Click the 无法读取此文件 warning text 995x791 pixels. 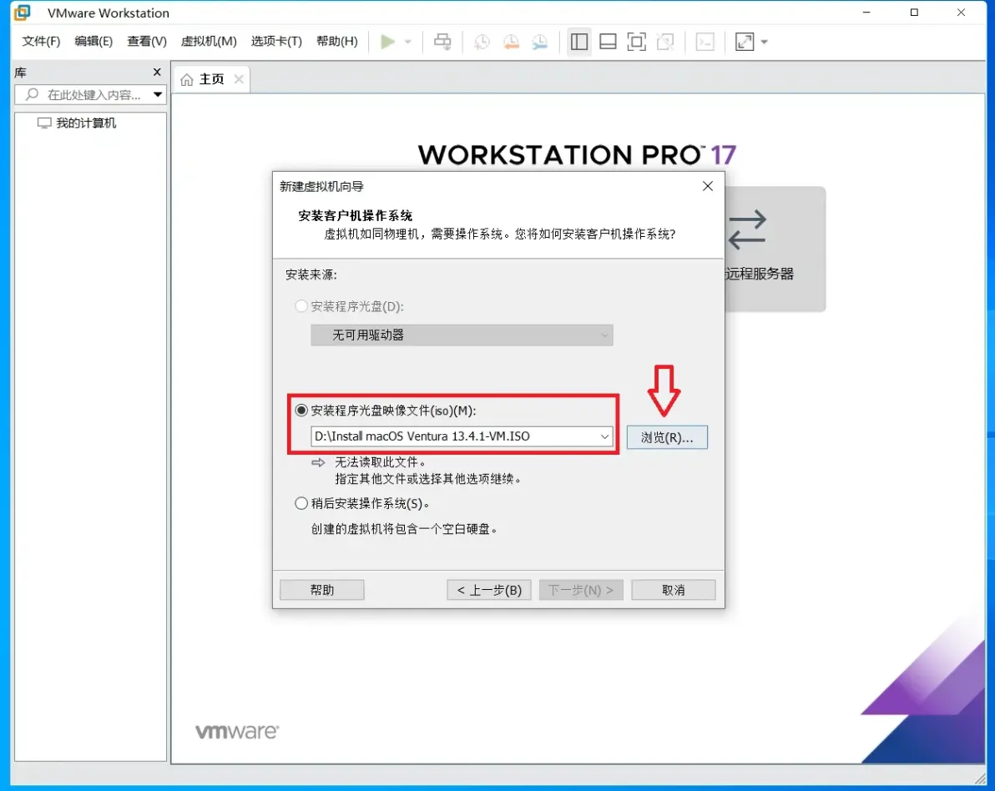[380, 462]
